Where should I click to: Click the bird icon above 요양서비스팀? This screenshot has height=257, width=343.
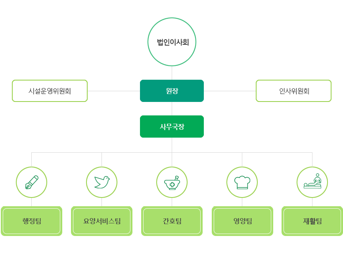pos(102,182)
